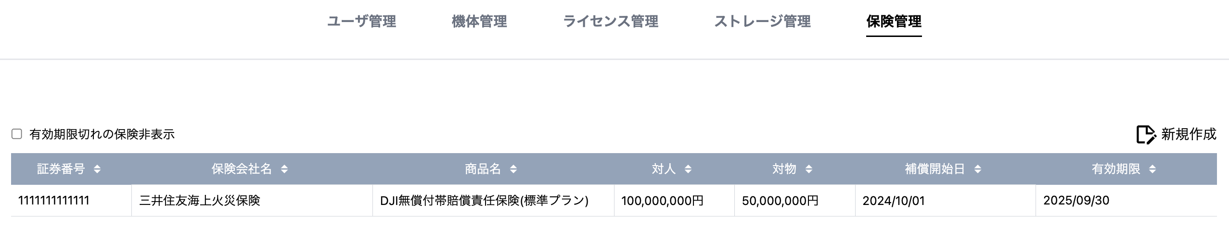This screenshot has width=1229, height=240.
Task: Click the new document create icon
Action: pos(1146,134)
